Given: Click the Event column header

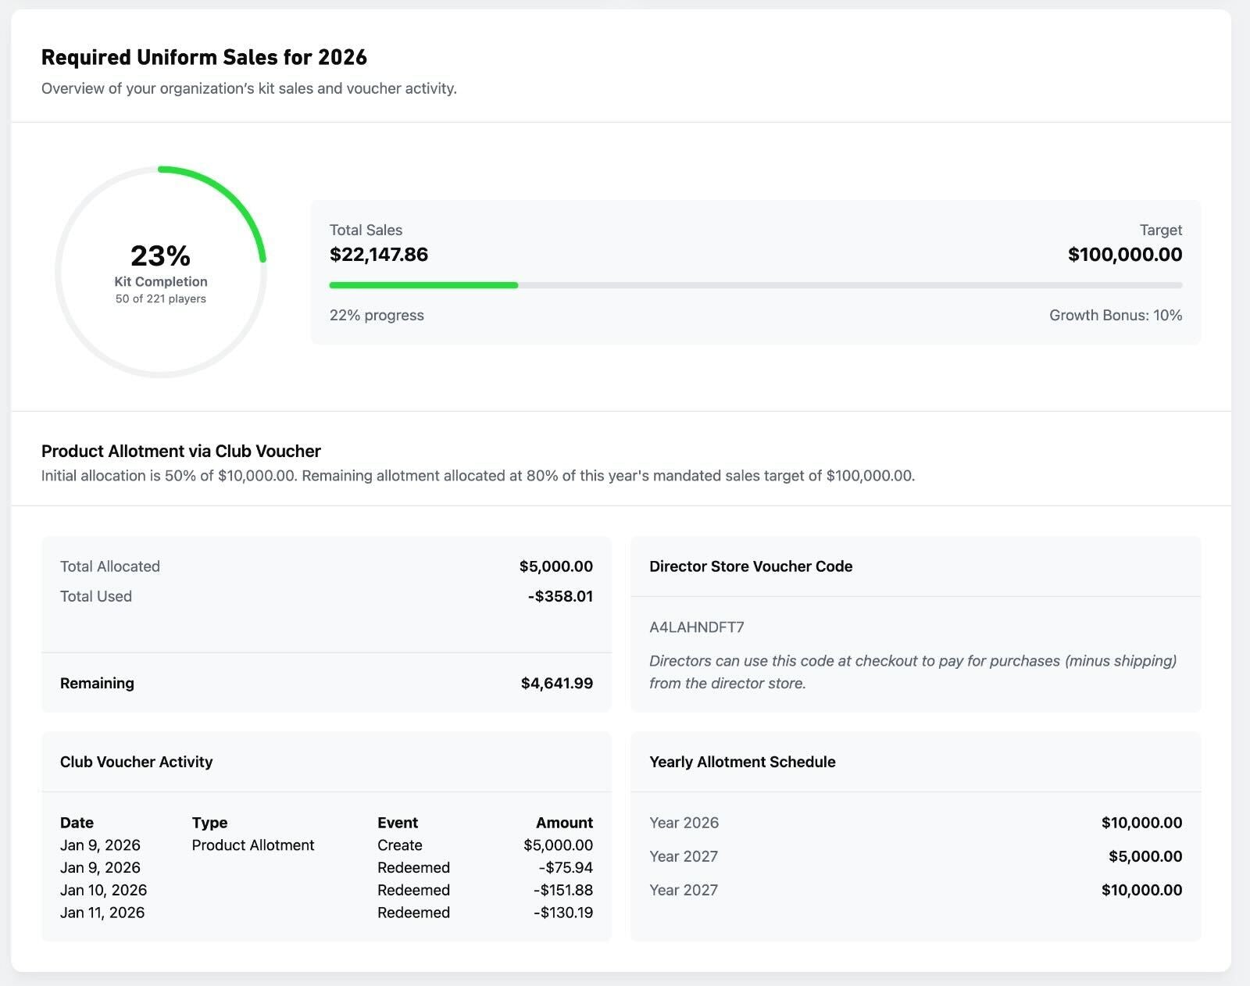Looking at the screenshot, I should (397, 823).
